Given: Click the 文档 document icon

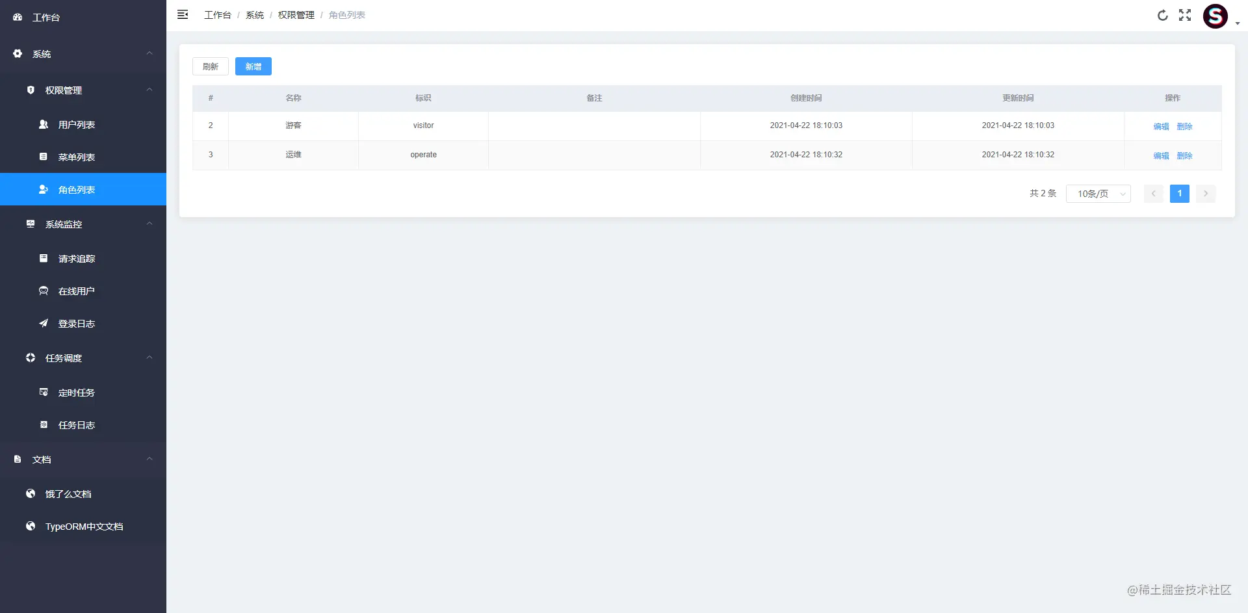Looking at the screenshot, I should coord(18,459).
